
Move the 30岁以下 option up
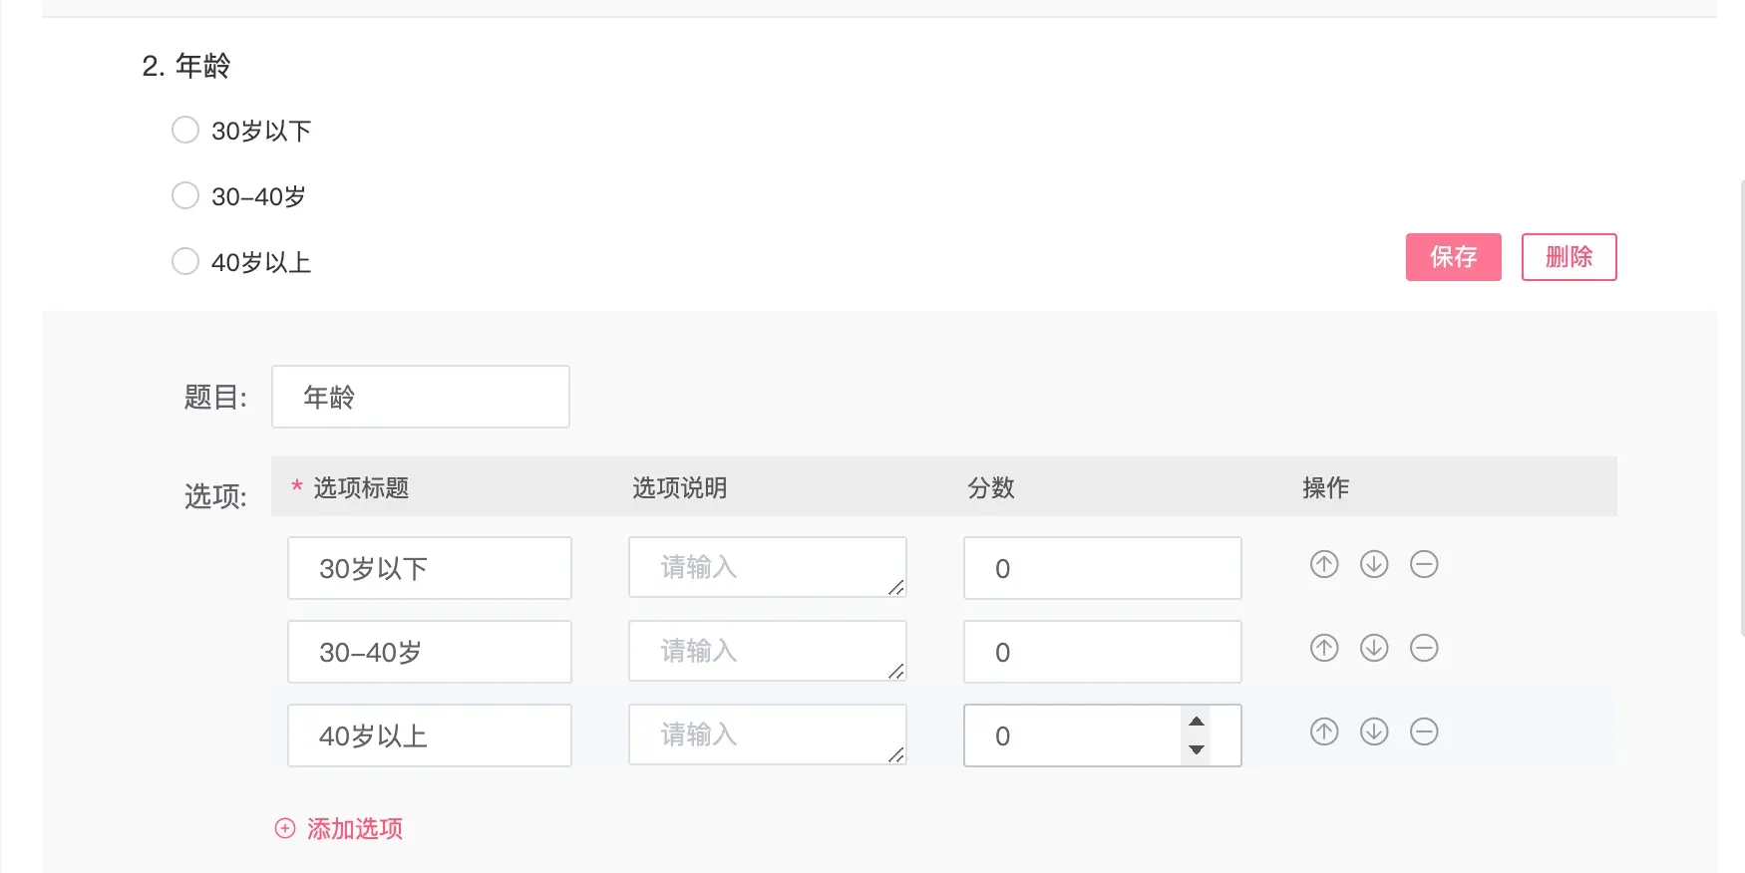point(1323,565)
